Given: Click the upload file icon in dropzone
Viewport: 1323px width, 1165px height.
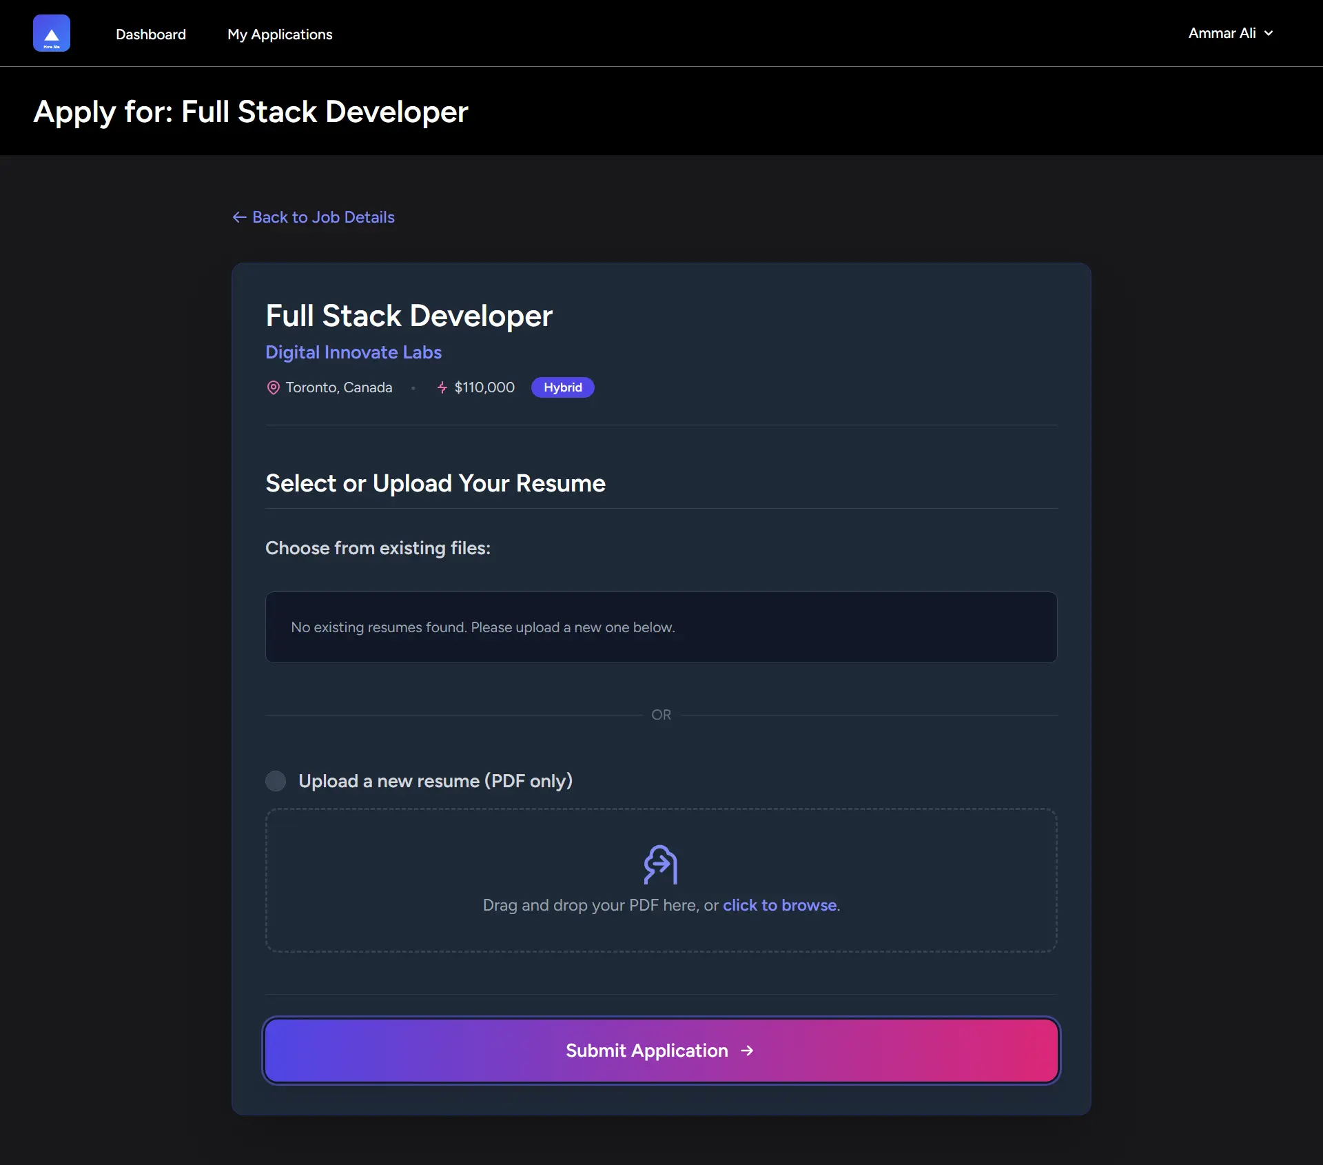Looking at the screenshot, I should 660,864.
